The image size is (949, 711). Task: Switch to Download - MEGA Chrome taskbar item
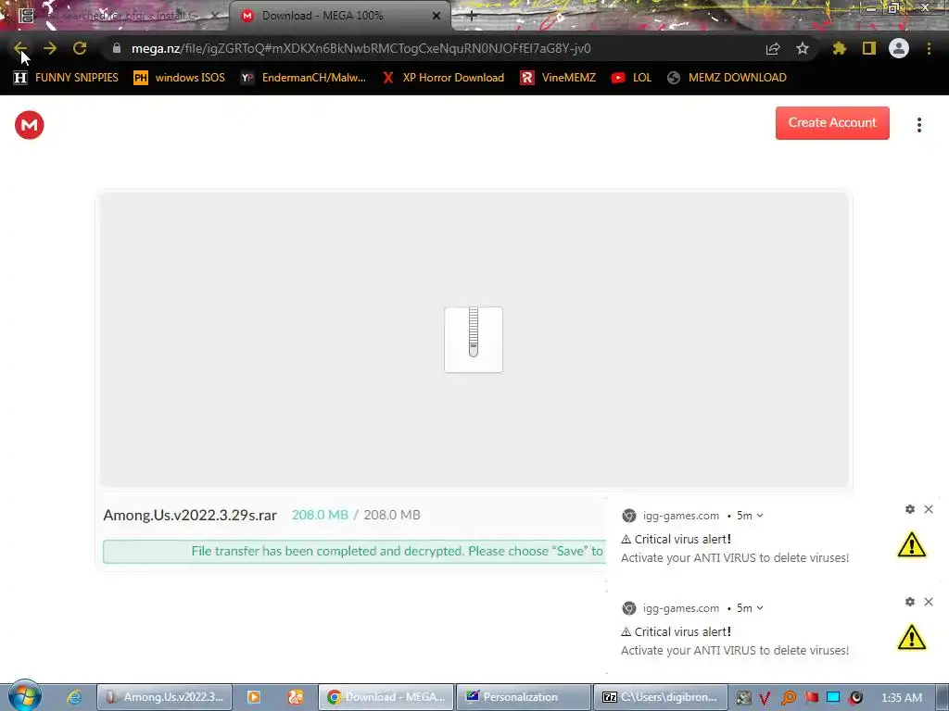(x=386, y=697)
